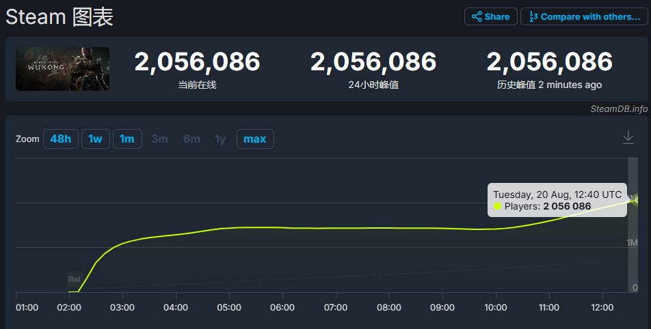Viewport: 651px width, 329px height.
Task: Click the 历史峰值 2 minutes ago text
Action: pyautogui.click(x=549, y=85)
